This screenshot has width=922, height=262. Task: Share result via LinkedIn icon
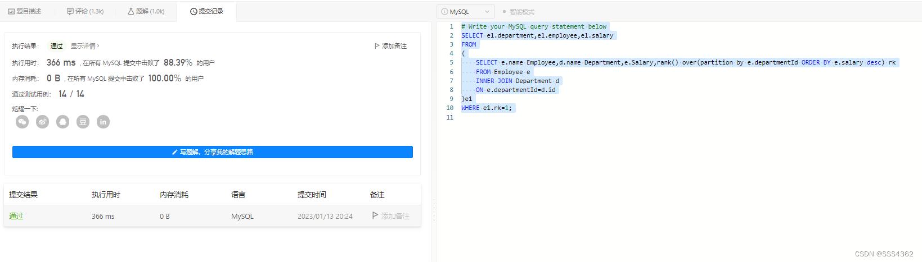coord(103,122)
